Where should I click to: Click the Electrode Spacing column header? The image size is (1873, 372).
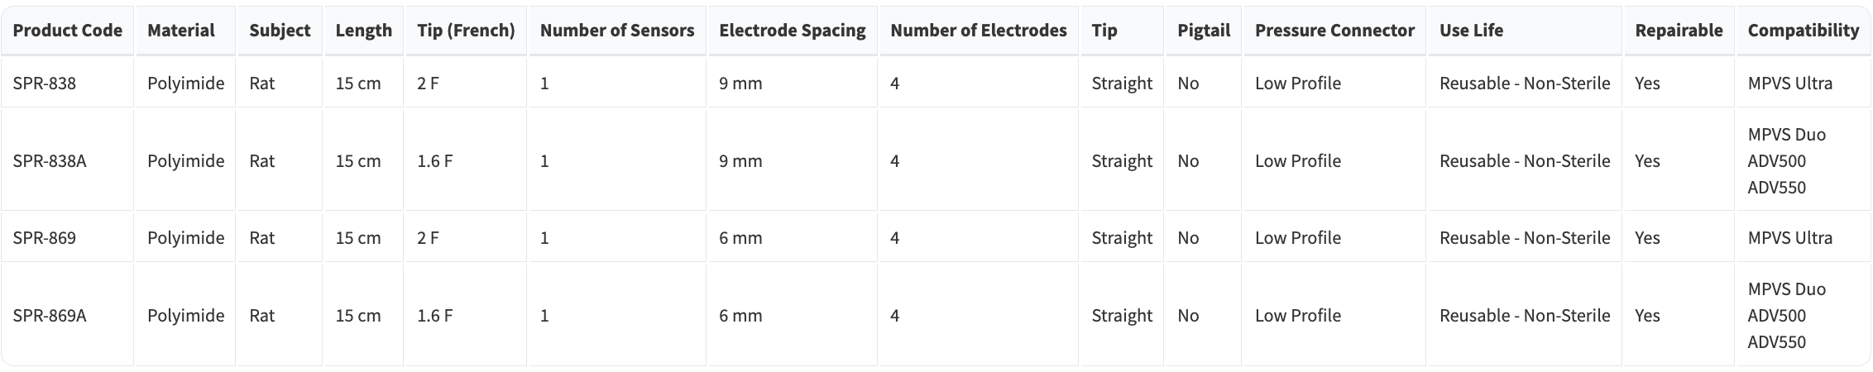[792, 31]
